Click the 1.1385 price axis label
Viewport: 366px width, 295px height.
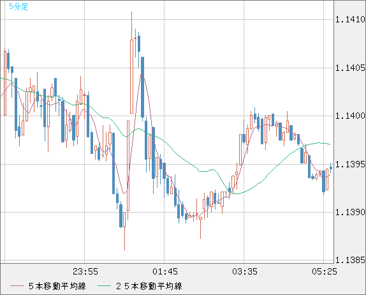350,260
